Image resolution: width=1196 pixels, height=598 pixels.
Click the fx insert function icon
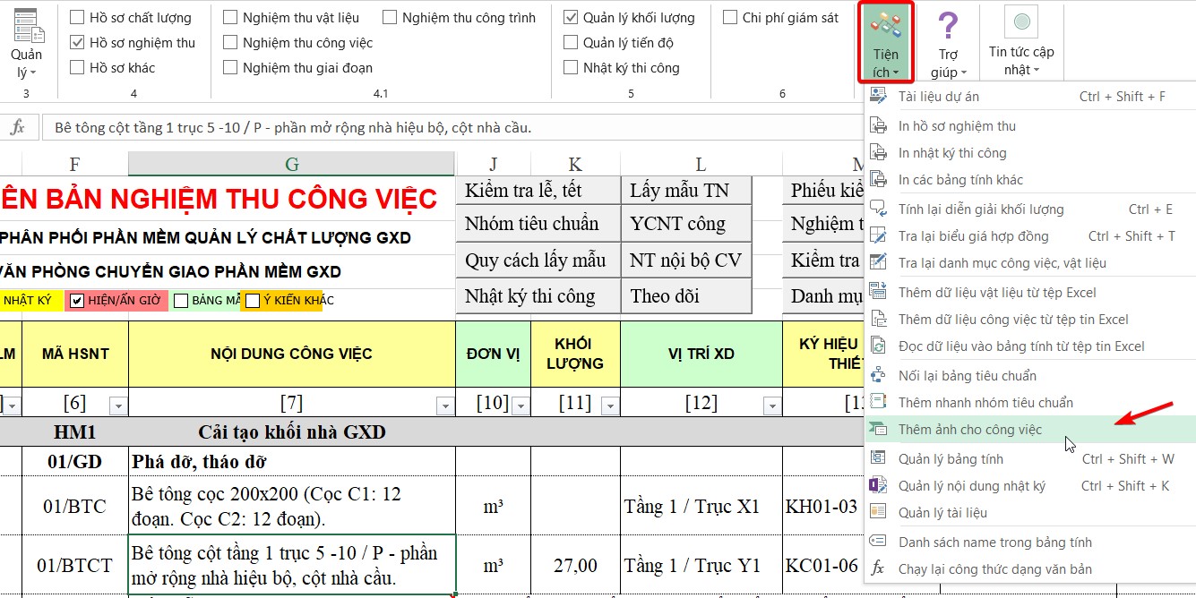(x=18, y=128)
